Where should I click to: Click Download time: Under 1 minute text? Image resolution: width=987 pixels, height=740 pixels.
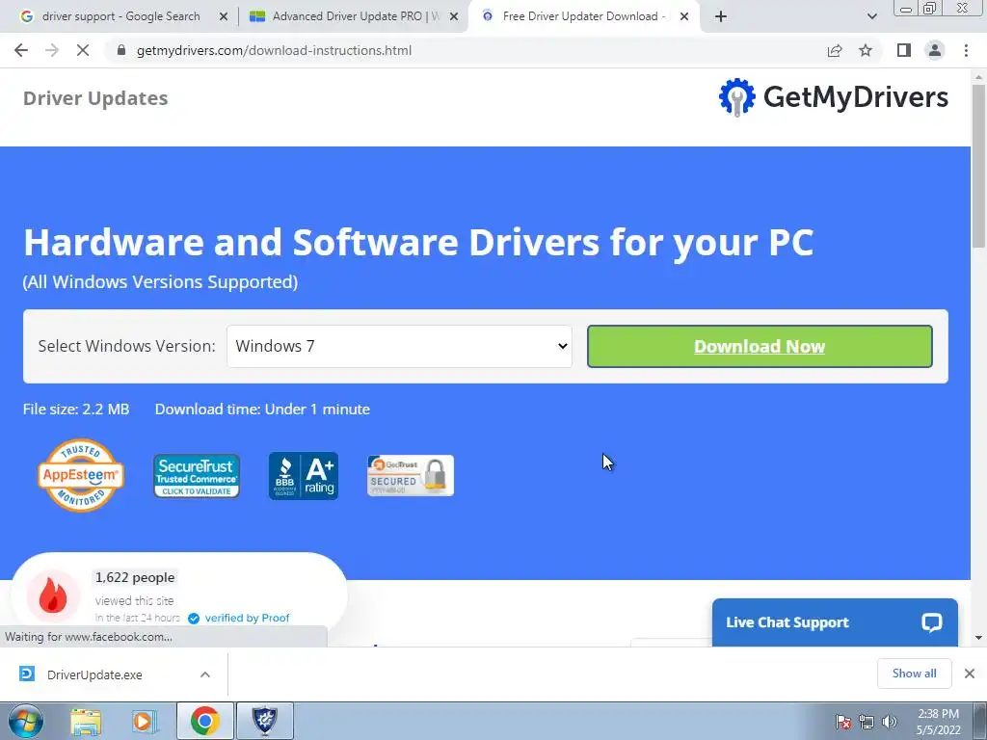(x=262, y=409)
